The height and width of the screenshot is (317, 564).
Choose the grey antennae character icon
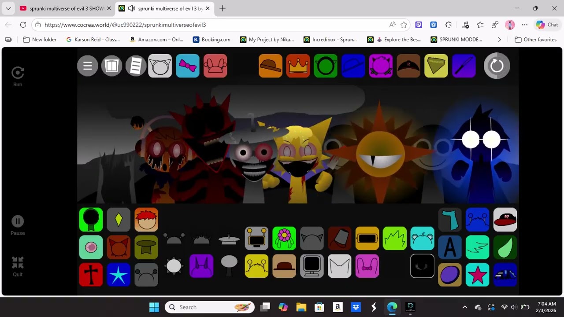(x=146, y=275)
